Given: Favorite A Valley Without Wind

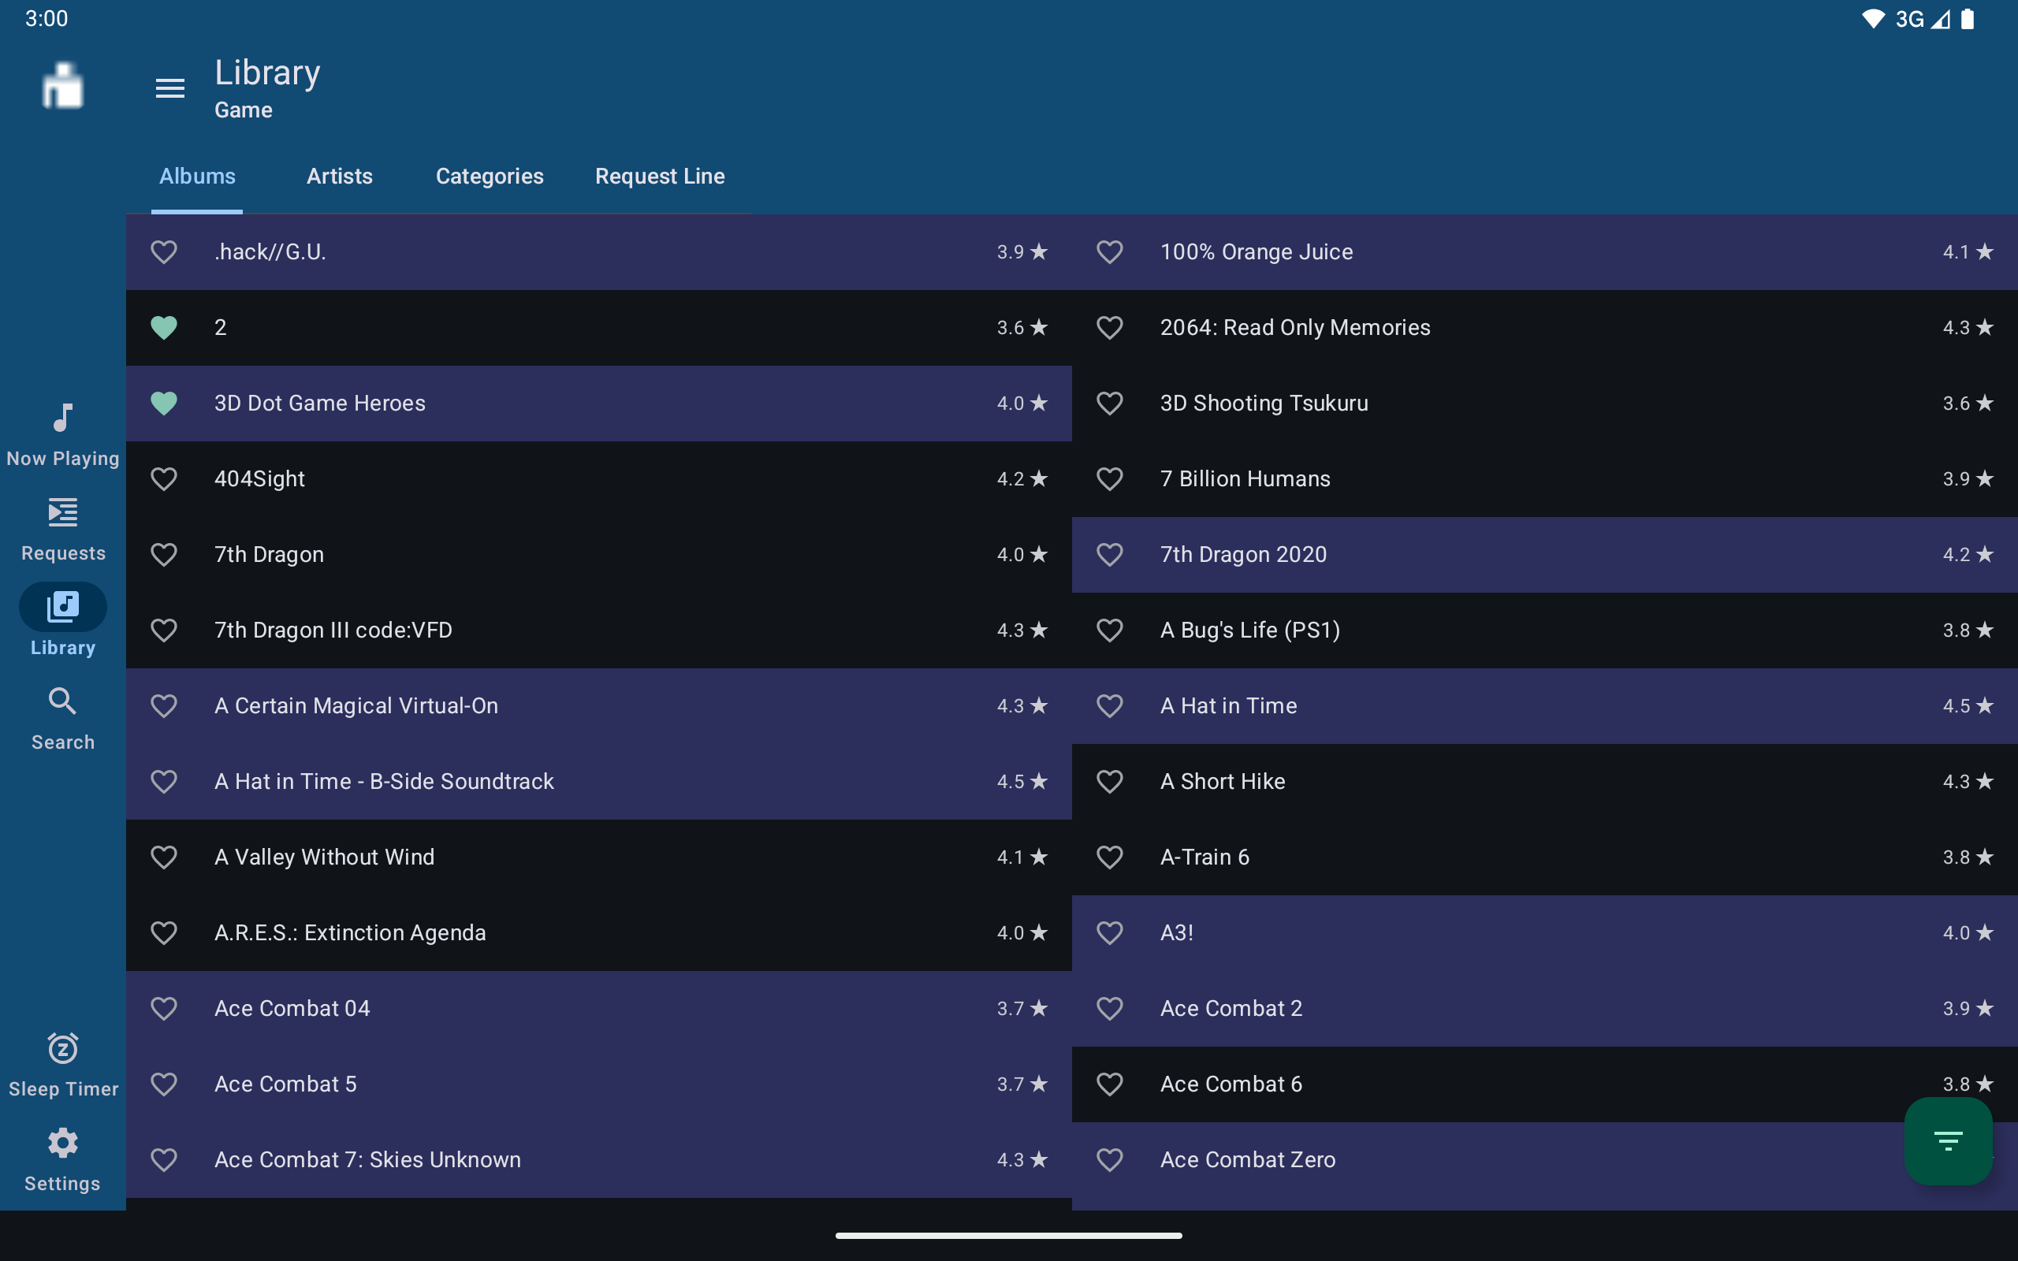Looking at the screenshot, I should coord(163,857).
